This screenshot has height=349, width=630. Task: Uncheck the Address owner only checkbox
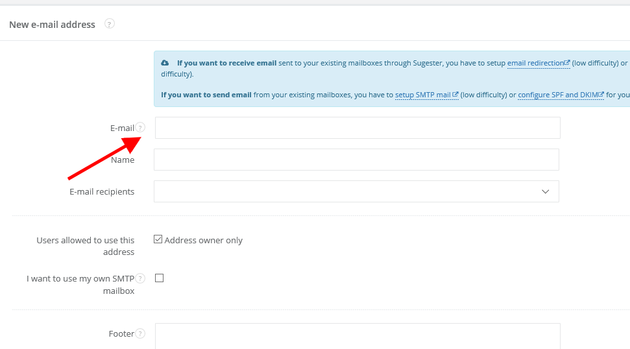(x=158, y=239)
